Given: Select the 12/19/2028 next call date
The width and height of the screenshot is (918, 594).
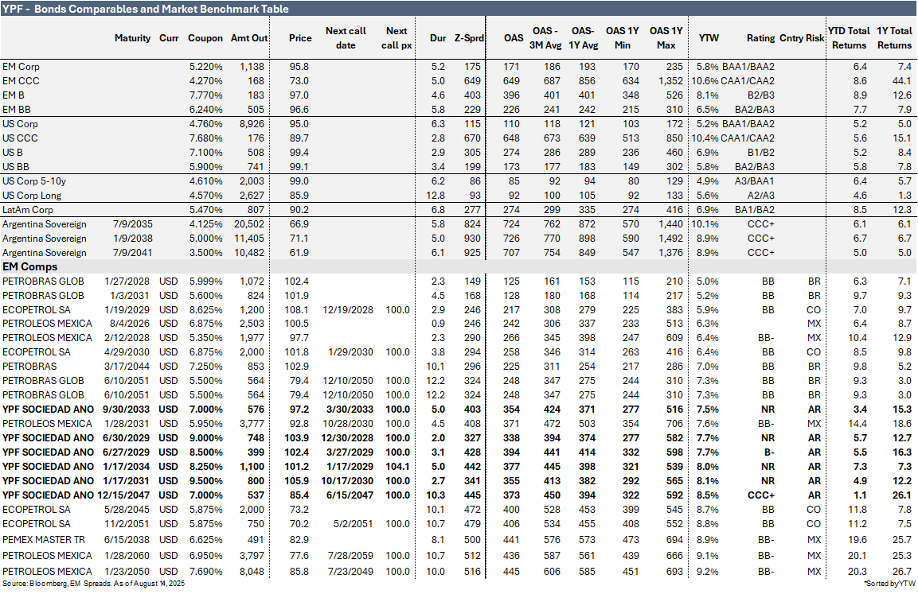Looking at the screenshot, I should click(348, 310).
